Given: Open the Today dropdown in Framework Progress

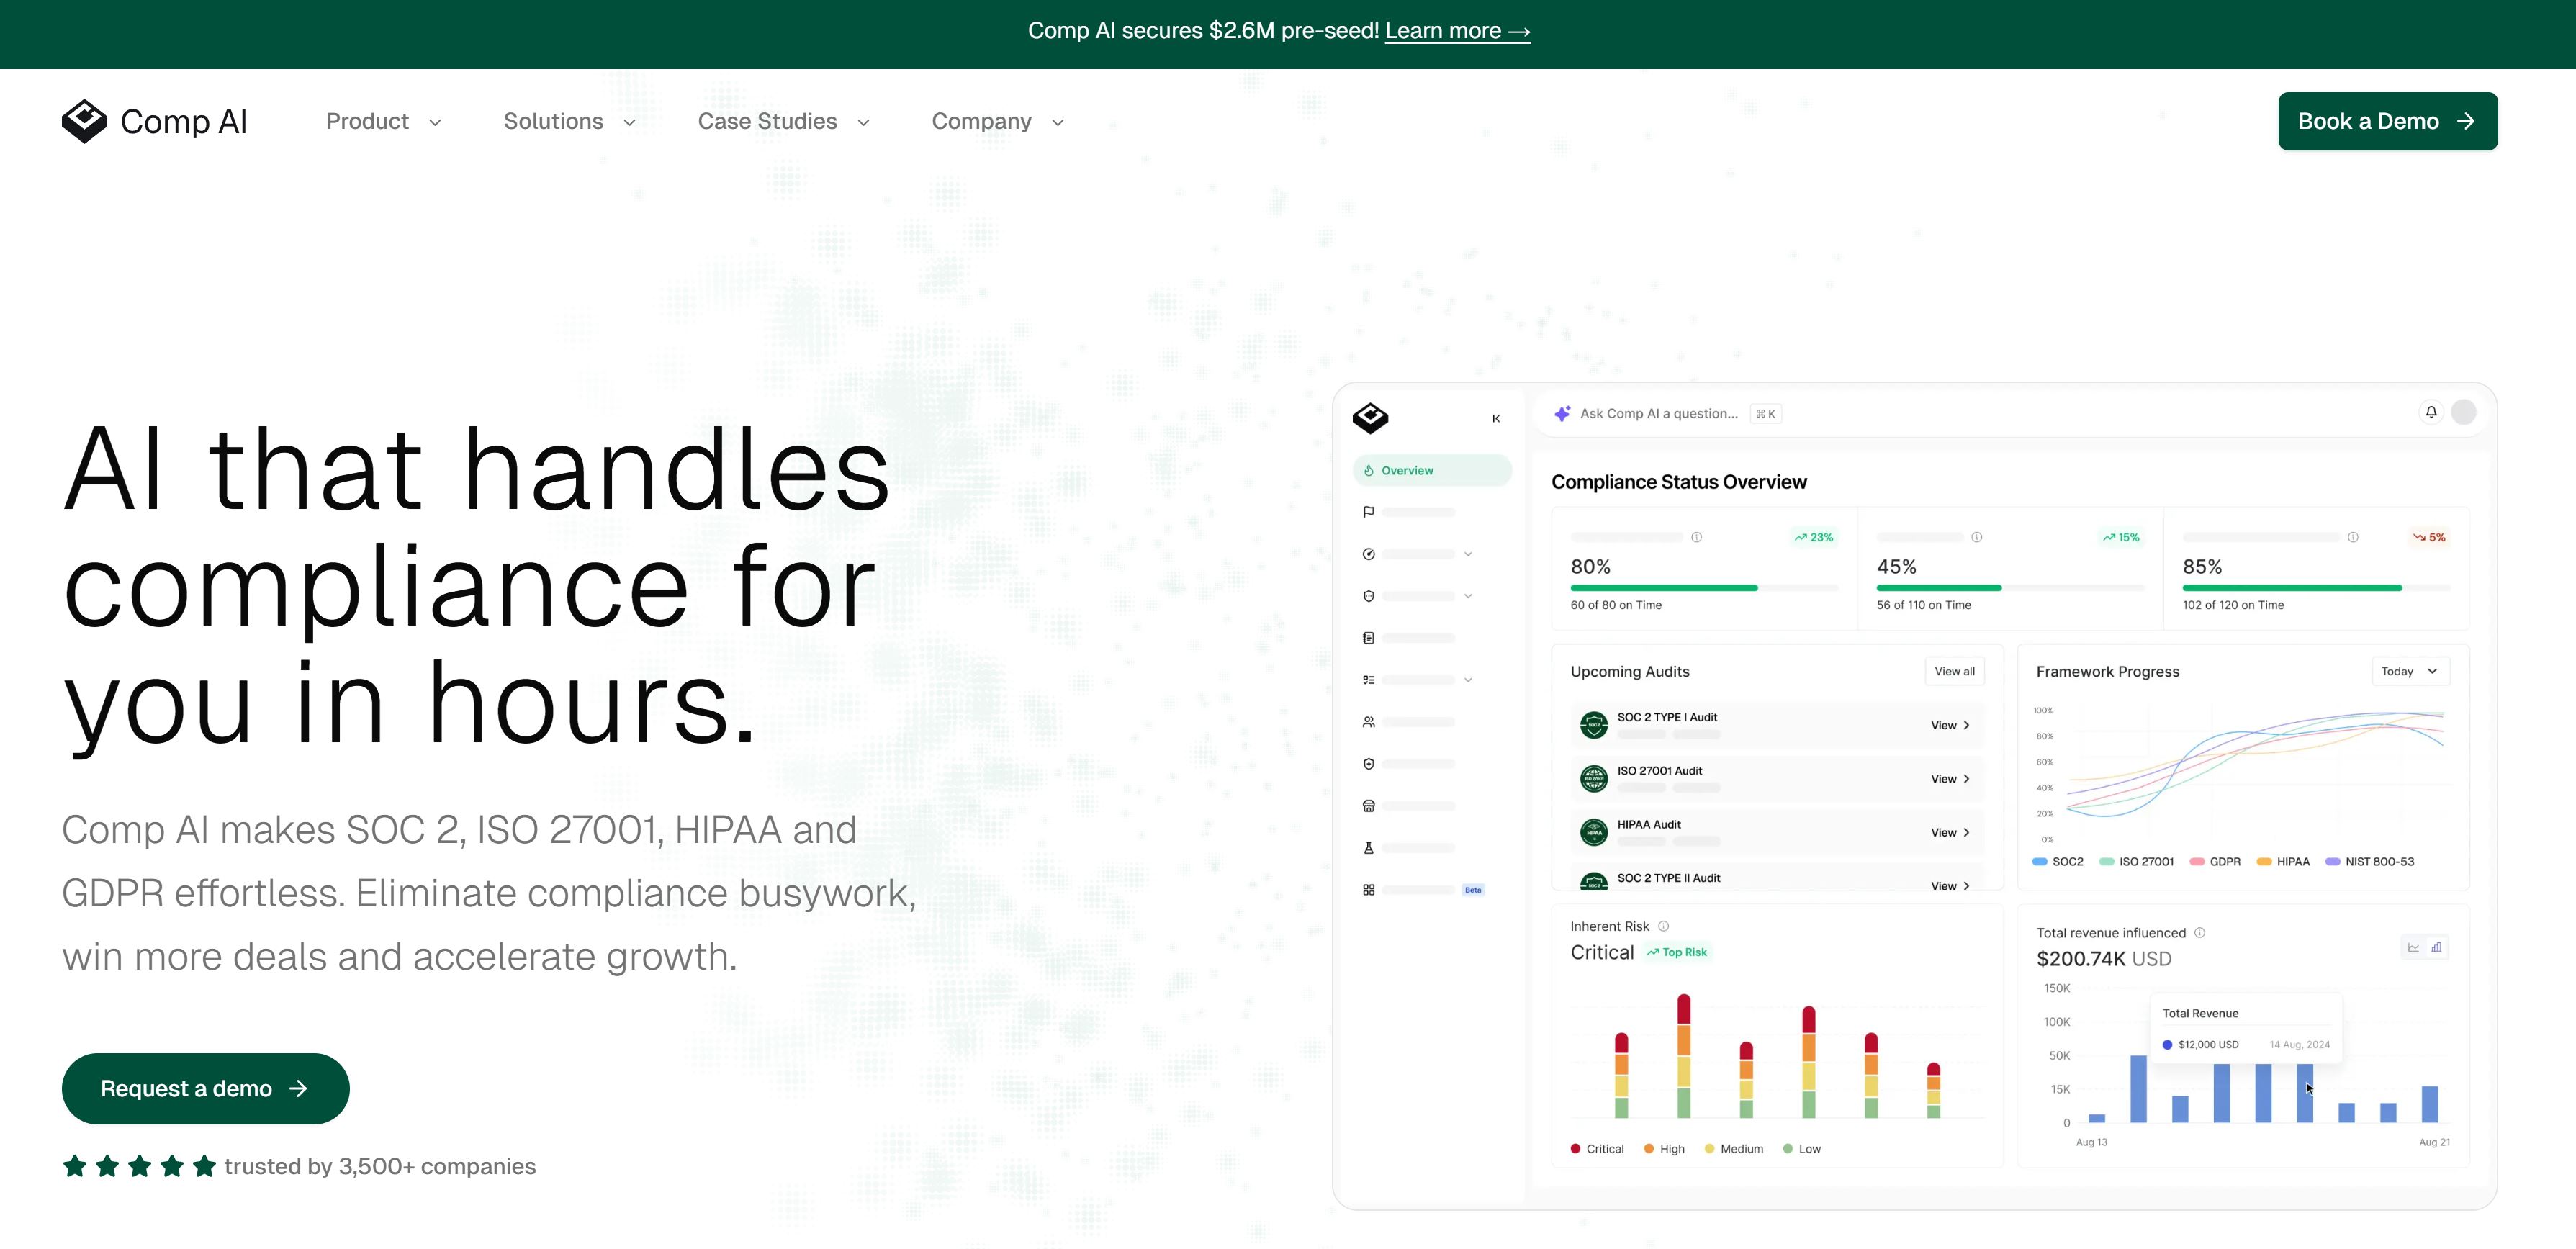Looking at the screenshot, I should click(x=2410, y=671).
